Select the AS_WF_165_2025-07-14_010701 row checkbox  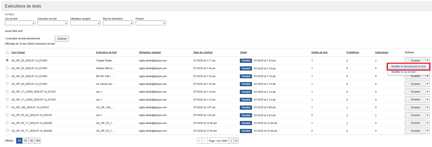point(7,107)
